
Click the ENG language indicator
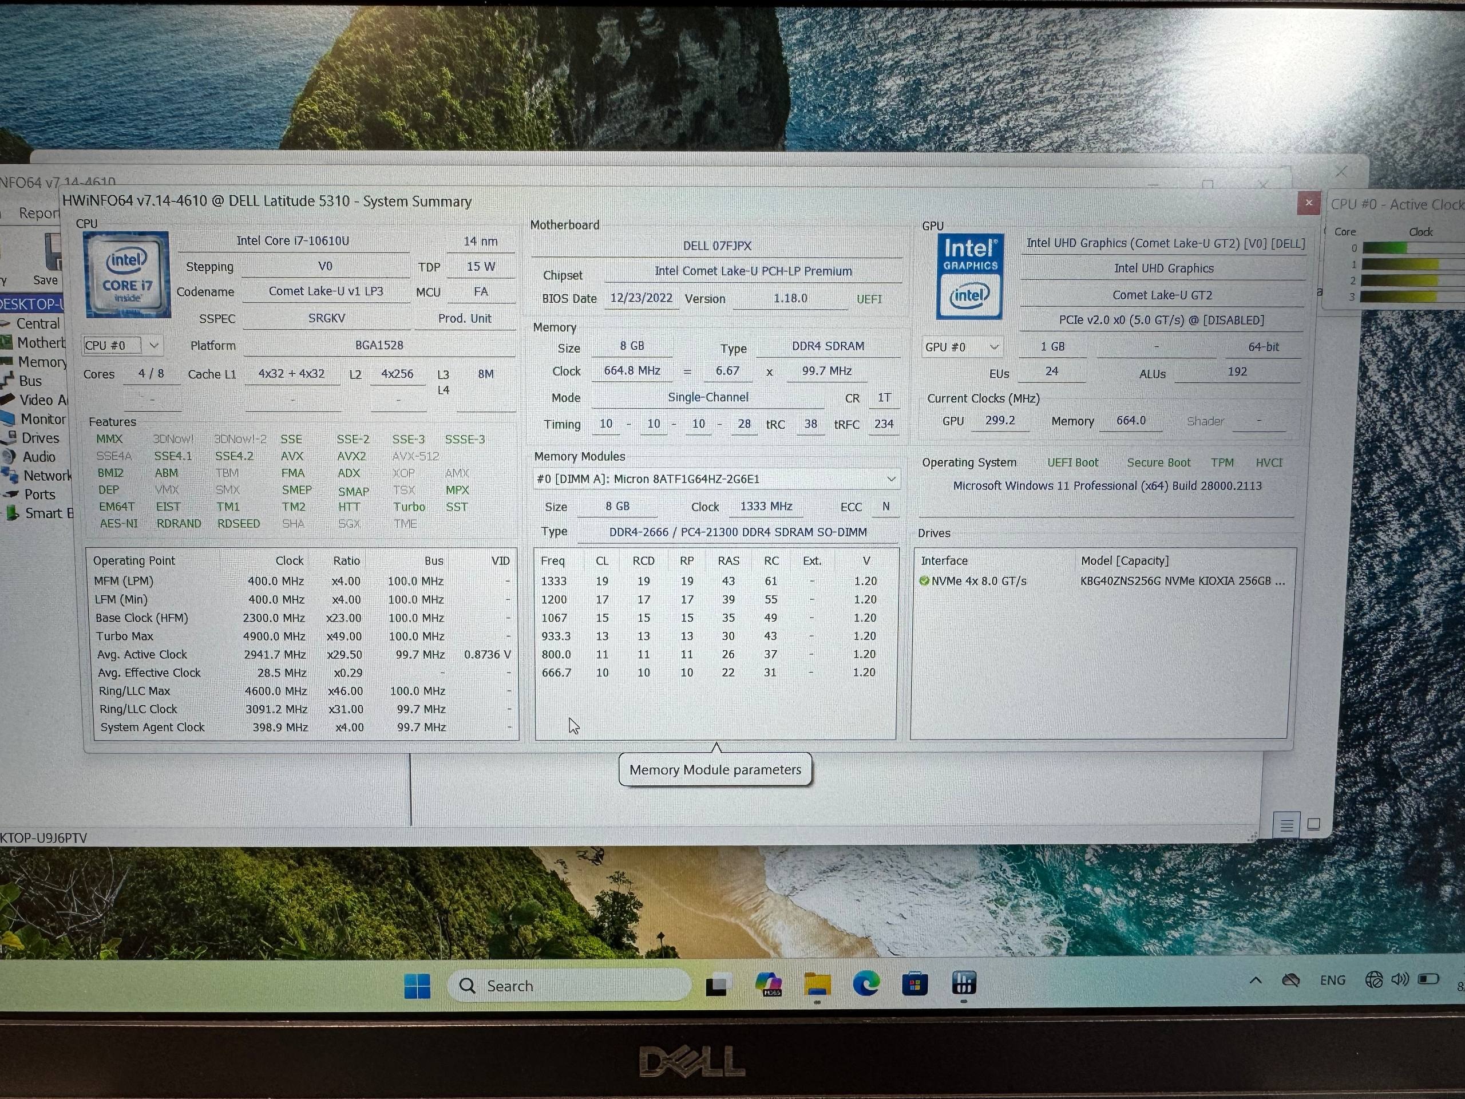click(1332, 981)
